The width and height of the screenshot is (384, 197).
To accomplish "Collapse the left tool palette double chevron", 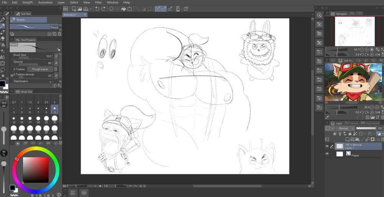I will 11,8.
